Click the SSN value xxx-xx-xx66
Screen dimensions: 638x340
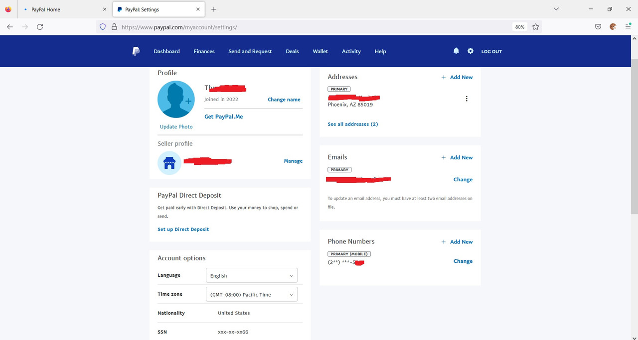pos(233,332)
